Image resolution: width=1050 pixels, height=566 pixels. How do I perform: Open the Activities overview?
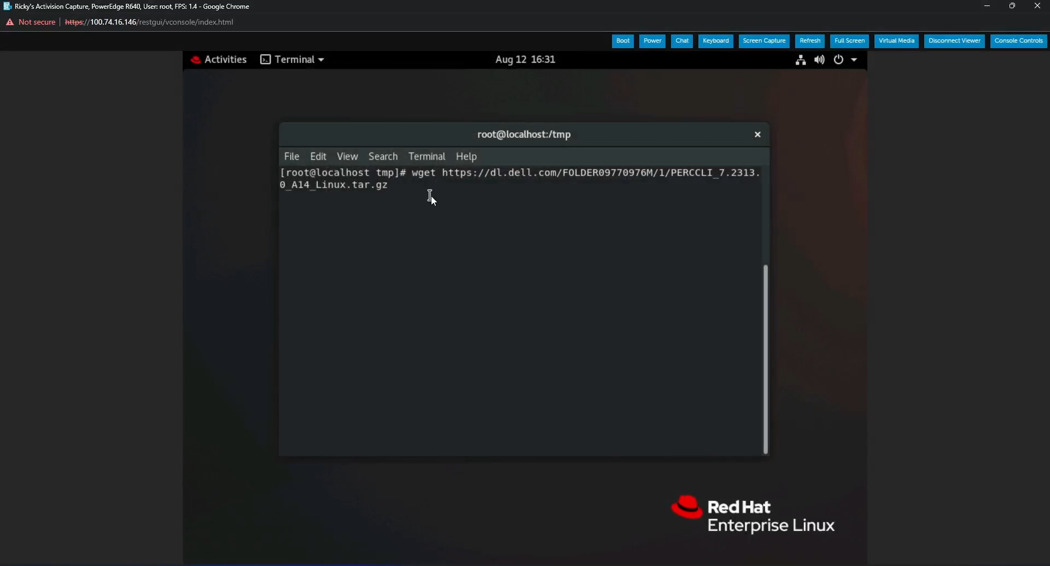coord(225,59)
